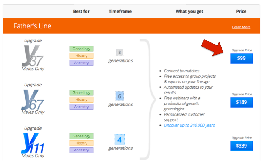Click the Upgrade label above Y-37
This screenshot has height=163, width=262.
(x=33, y=41)
